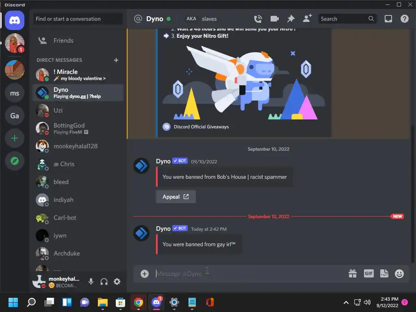Viewport: 416px width, 312px height.
Task: Open Google Chrome from taskbar
Action: 138,302
